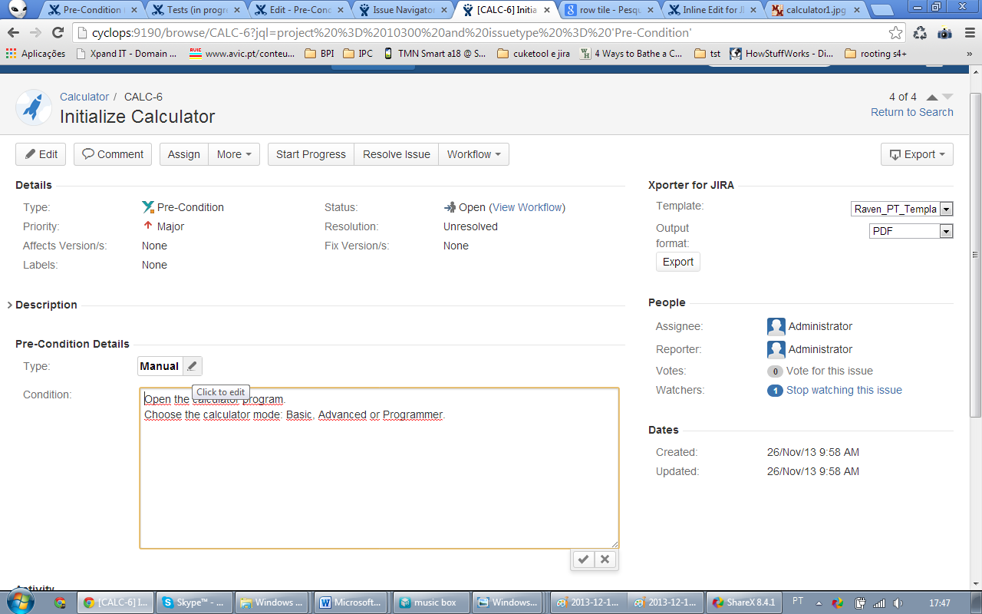Click Resolve Issue
This screenshot has height=614, width=982.
click(397, 154)
